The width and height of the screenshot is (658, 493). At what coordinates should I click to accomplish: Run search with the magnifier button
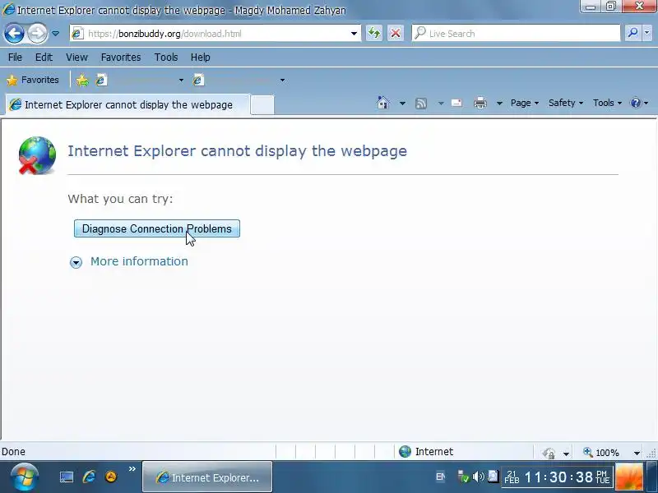(x=633, y=33)
